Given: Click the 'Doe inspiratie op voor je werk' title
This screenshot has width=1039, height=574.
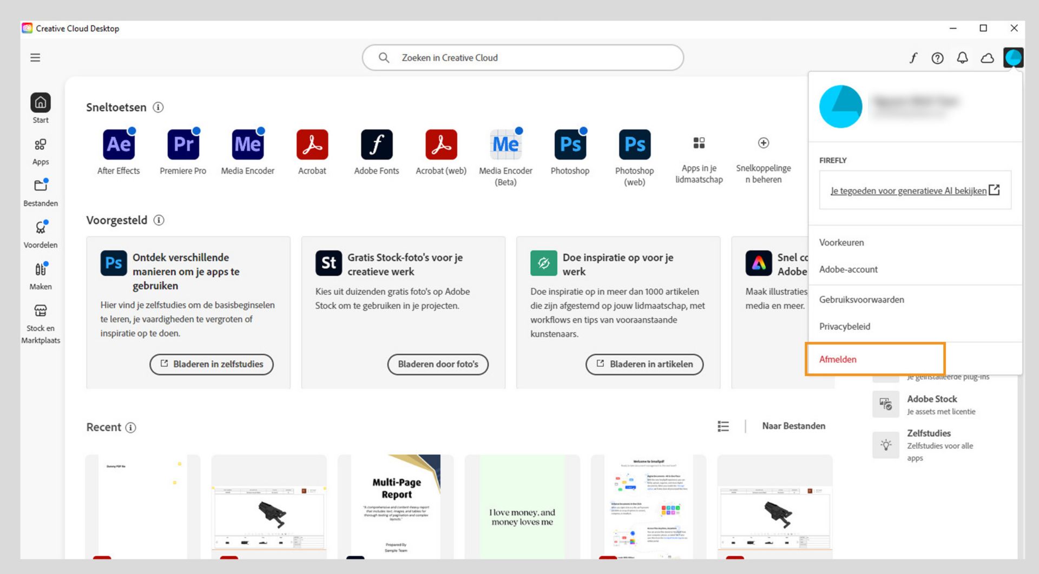Looking at the screenshot, I should click(x=618, y=265).
